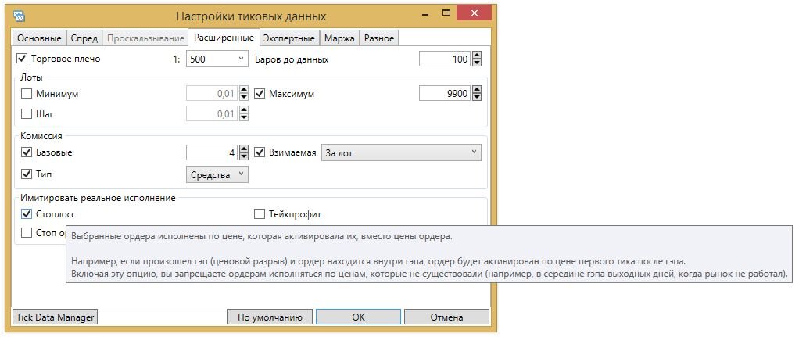Open the Средства type dropdown
This screenshot has width=806, height=337.
click(217, 175)
